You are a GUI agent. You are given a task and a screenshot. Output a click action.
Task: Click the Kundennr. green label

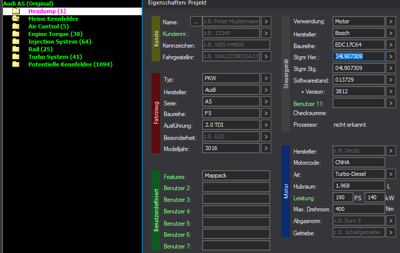175,34
